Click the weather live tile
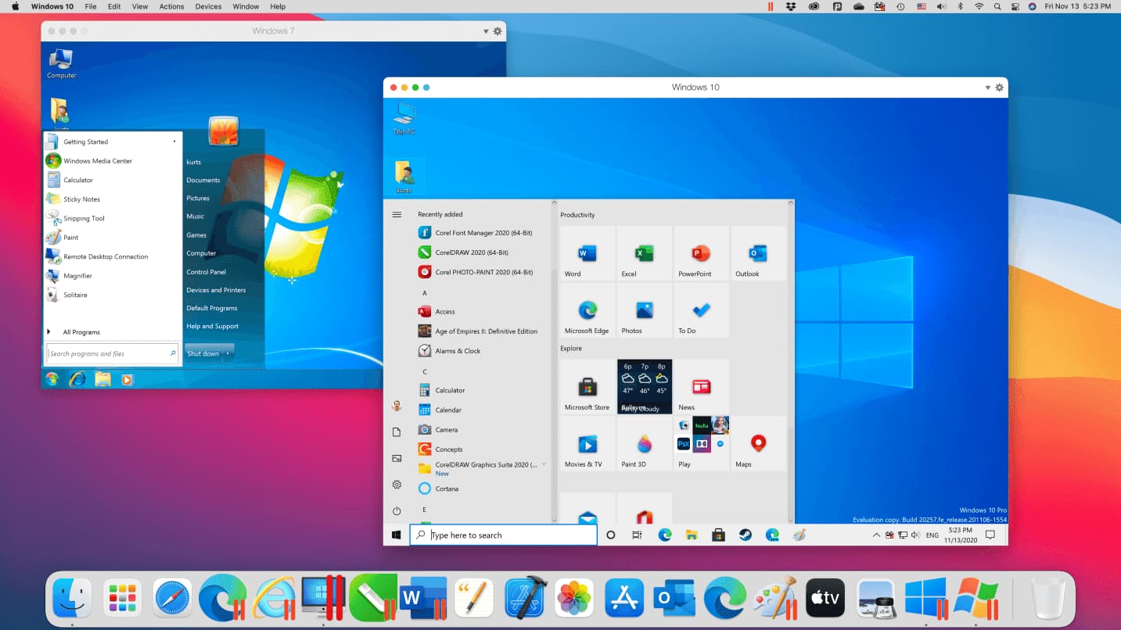Screen dimensions: 1121x630 (x=645, y=386)
